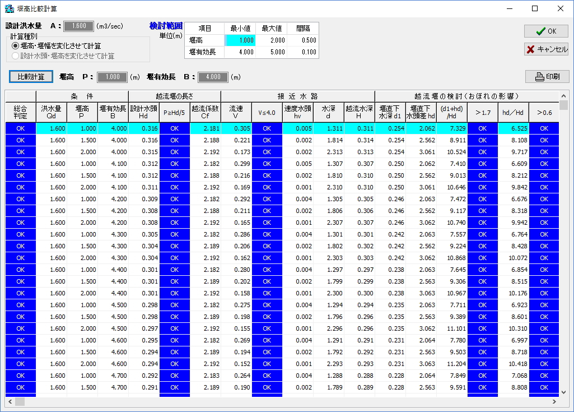Click the P≥Hd/5 column header
Screen dimensions: 574x412
(175, 112)
